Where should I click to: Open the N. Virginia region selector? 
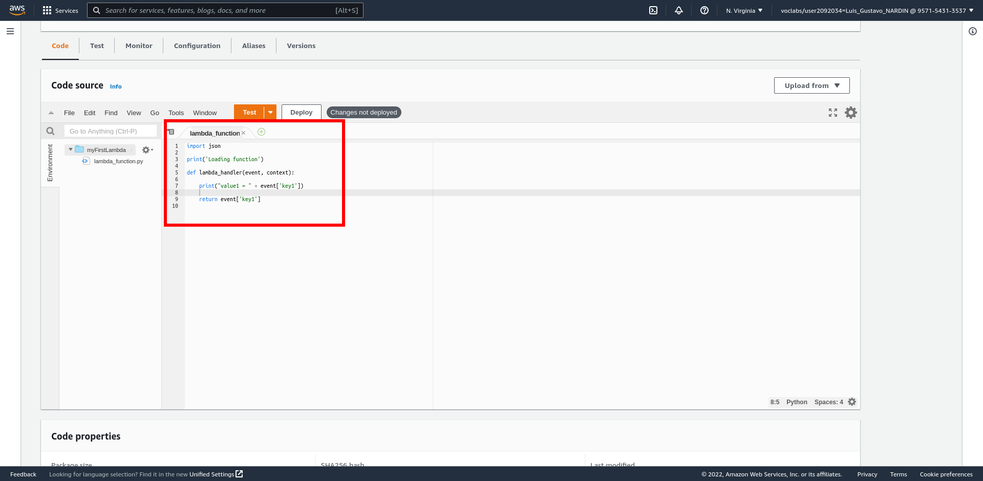tap(744, 10)
